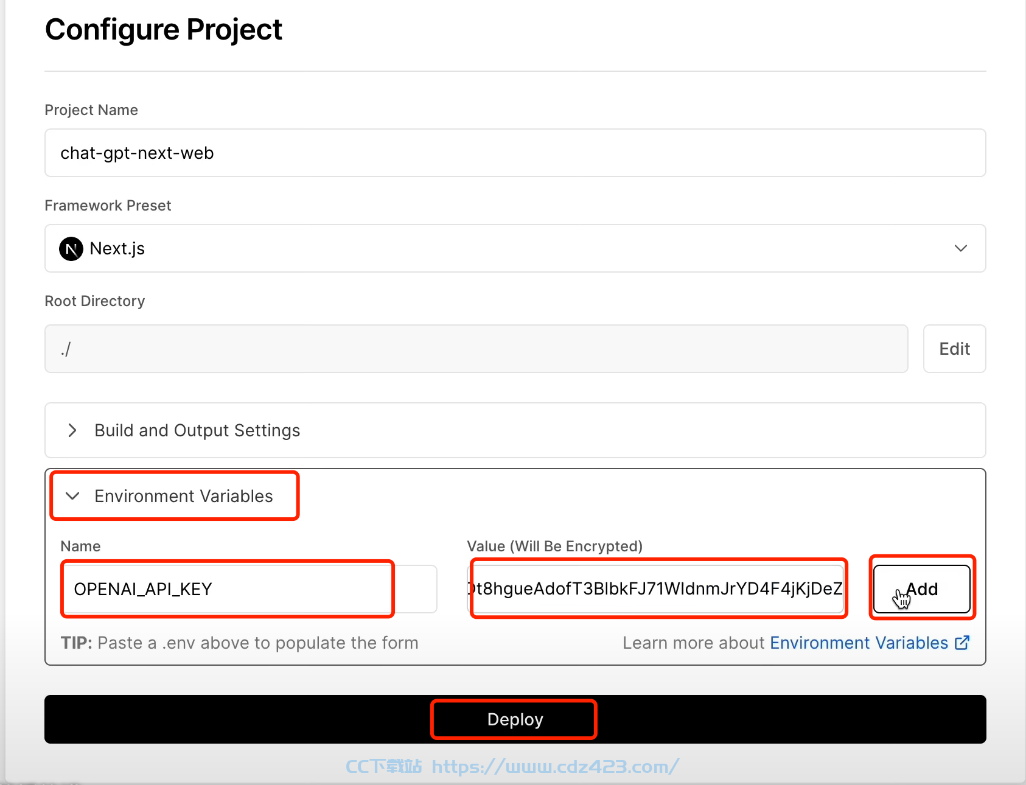Click the Next.js logo icon
The width and height of the screenshot is (1026, 785).
[71, 249]
